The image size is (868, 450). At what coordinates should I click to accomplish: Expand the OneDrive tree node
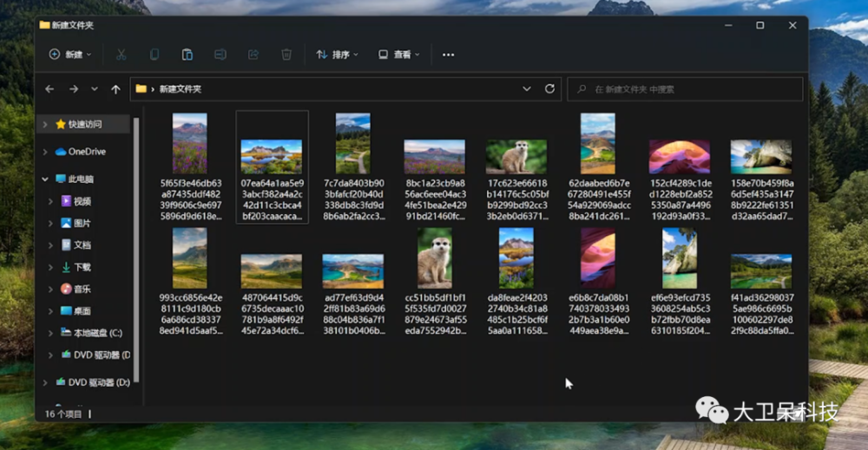pos(45,152)
